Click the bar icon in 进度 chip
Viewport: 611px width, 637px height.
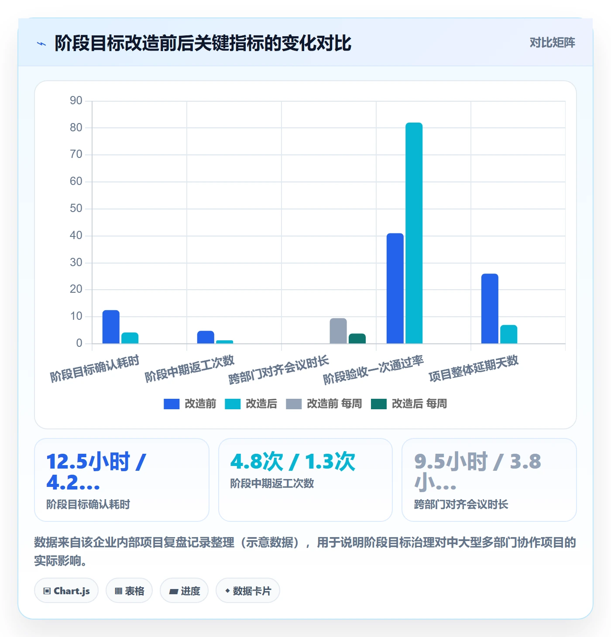point(174,592)
